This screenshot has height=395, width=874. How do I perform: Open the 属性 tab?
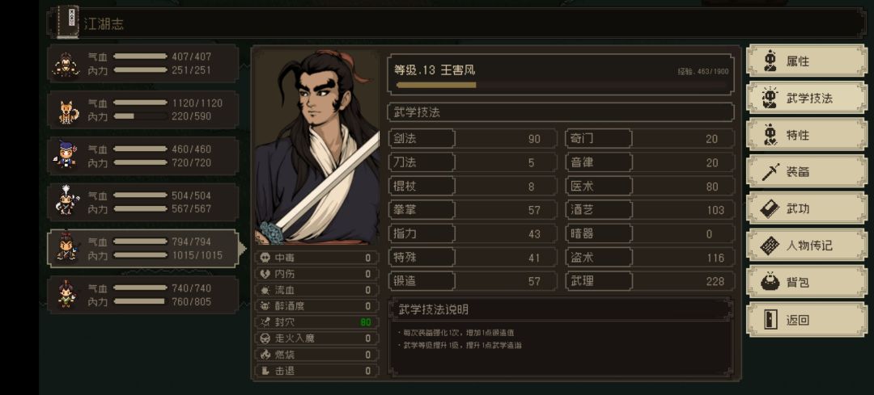807,61
